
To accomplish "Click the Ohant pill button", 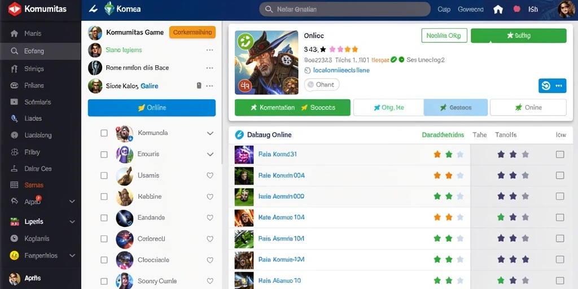I will (321, 85).
